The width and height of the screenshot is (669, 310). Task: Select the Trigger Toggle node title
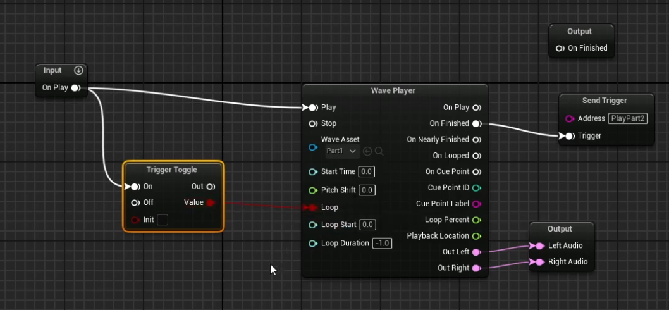pyautogui.click(x=171, y=170)
